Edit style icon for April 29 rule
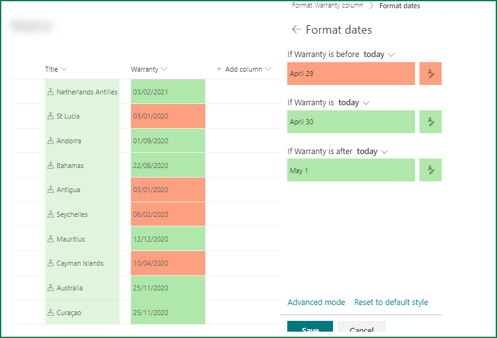Viewport: 497px width, 338px height. pos(430,74)
